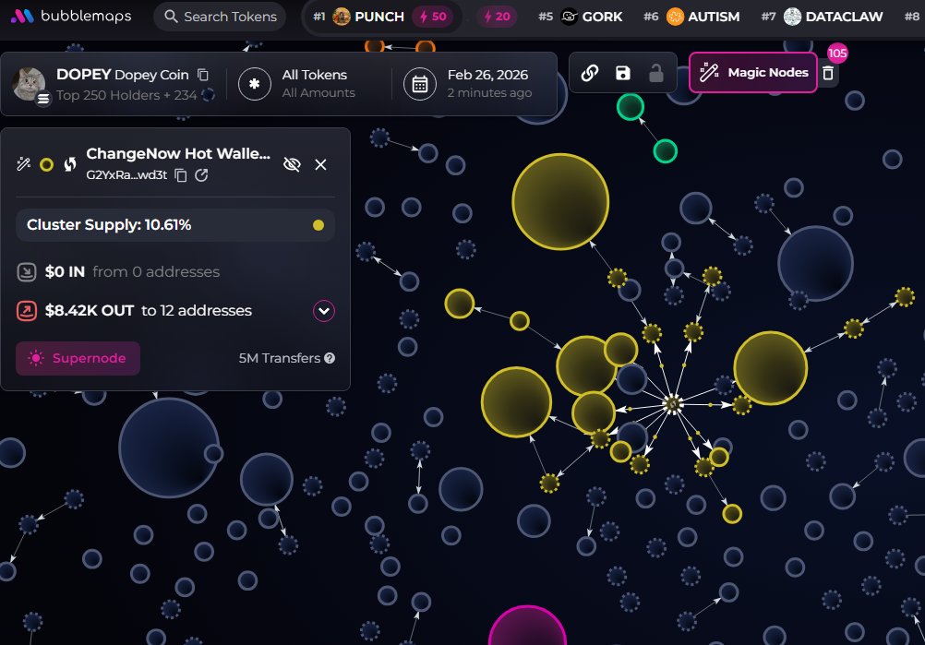Copy the DOPEY token address

tap(203, 75)
